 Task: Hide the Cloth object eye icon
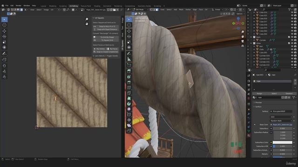(x=292, y=50)
